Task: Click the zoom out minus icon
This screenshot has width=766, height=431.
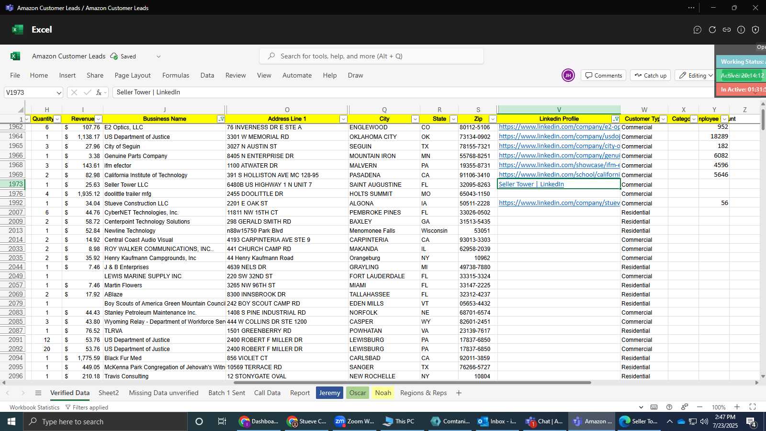Action: [699, 407]
